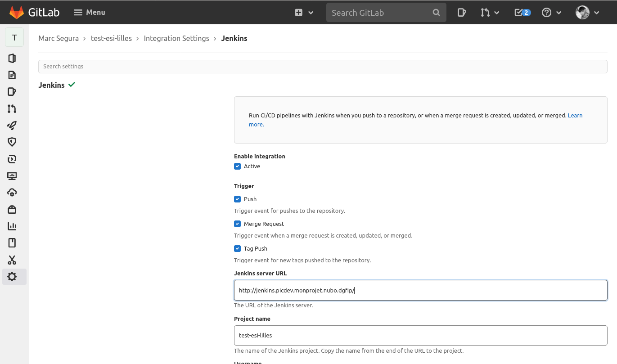The image size is (617, 364).
Task: Click 'Trigger event for new tags pushed' text
Action: click(302, 260)
